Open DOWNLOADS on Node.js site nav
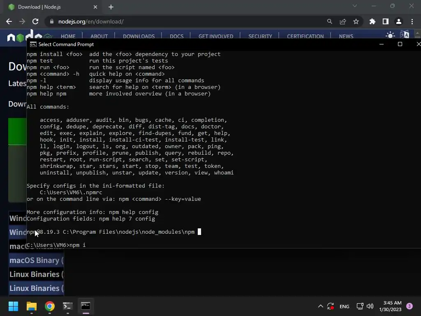421x316 pixels. pos(139,36)
